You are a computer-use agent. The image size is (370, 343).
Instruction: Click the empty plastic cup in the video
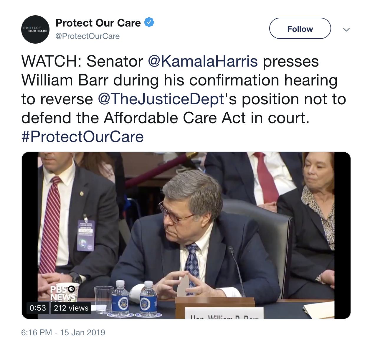point(103,299)
